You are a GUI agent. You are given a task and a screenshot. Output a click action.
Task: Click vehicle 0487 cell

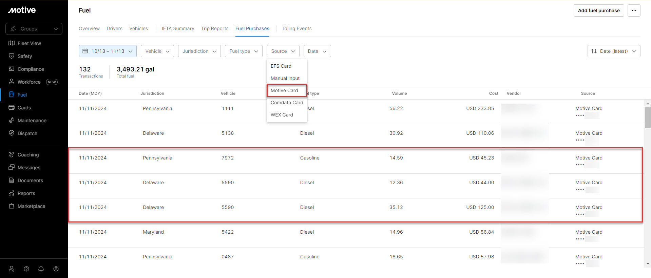(228, 257)
